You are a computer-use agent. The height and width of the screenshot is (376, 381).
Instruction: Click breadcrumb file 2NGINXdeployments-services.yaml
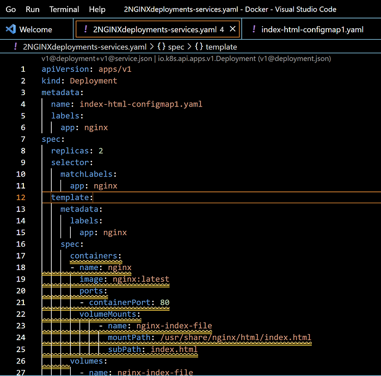[84, 47]
